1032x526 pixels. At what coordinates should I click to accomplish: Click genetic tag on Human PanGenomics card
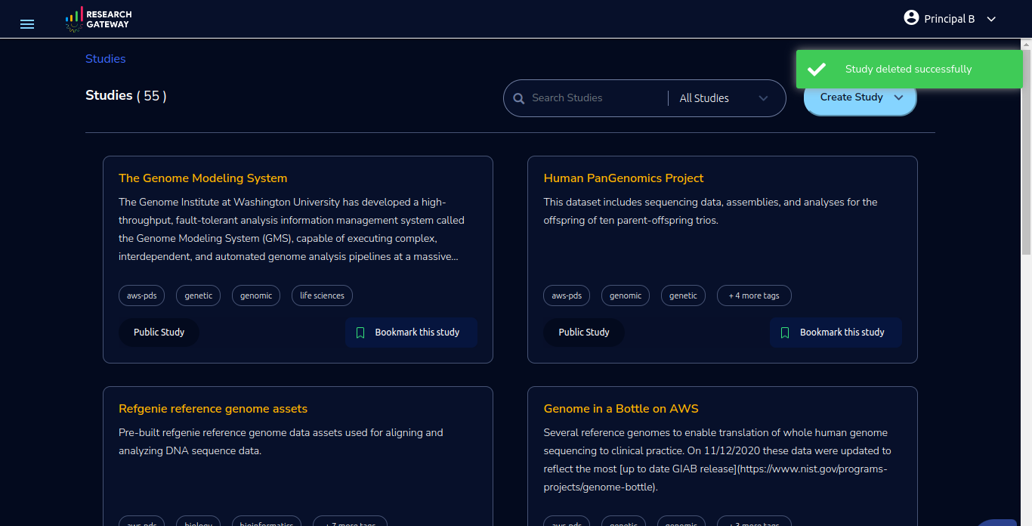pos(683,295)
